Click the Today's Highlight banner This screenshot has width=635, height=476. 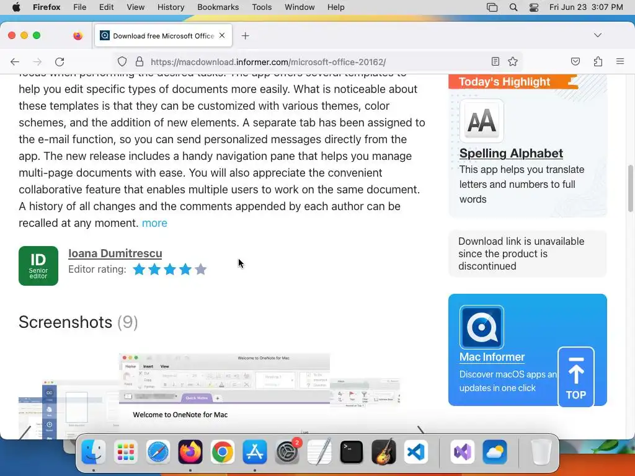tap(513, 82)
